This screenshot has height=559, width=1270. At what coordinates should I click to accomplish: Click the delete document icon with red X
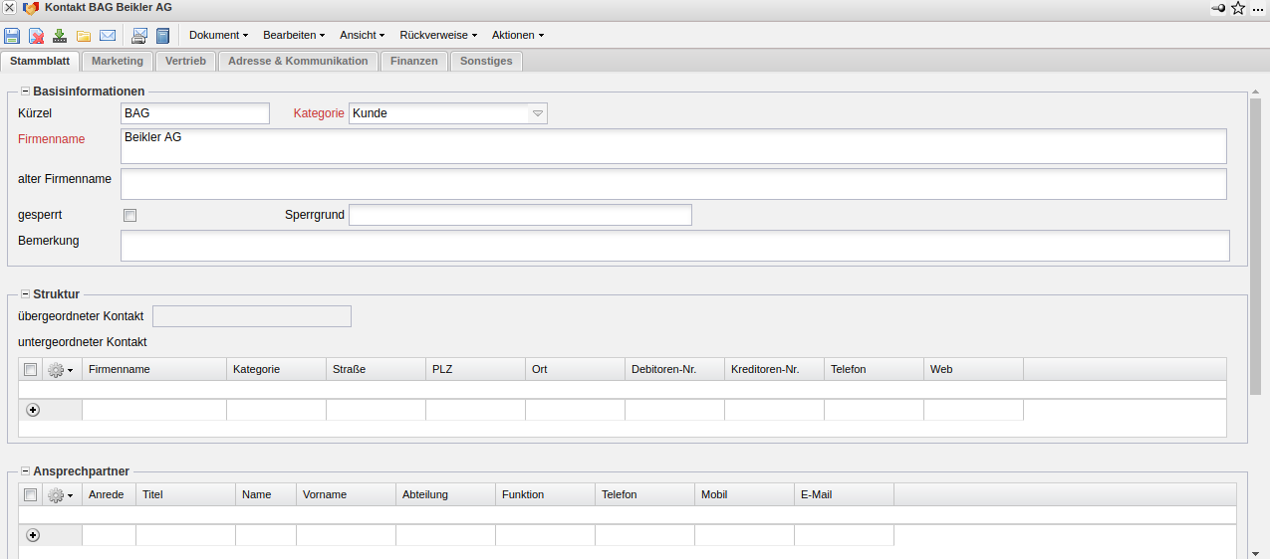point(37,36)
